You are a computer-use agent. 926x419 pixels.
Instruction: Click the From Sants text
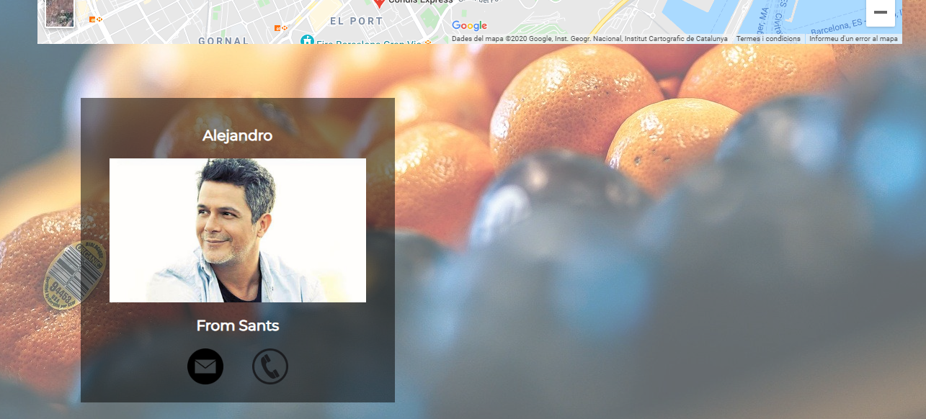[238, 325]
